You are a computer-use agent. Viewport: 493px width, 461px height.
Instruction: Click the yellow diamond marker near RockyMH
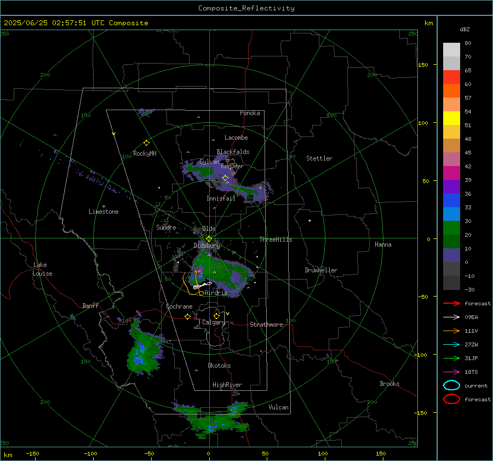pos(146,143)
